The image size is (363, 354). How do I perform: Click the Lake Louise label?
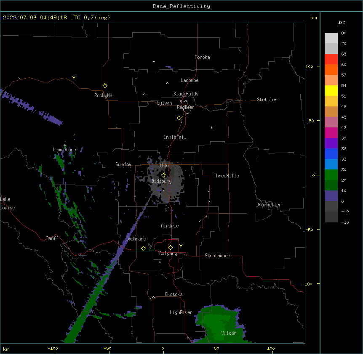tap(8, 203)
